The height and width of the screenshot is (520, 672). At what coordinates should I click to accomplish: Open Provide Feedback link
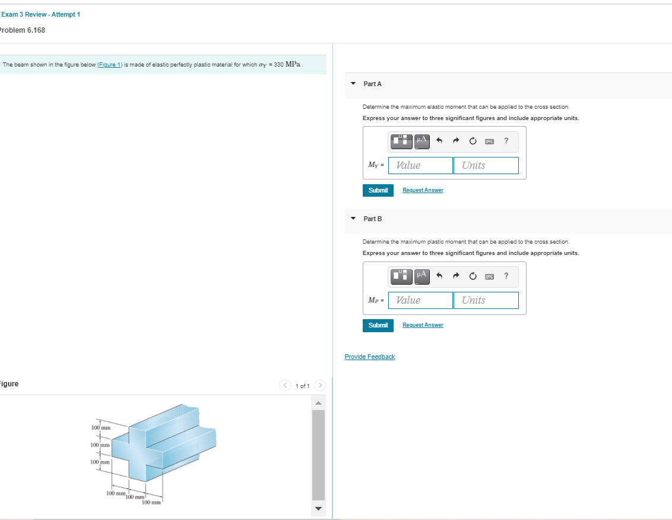click(370, 357)
